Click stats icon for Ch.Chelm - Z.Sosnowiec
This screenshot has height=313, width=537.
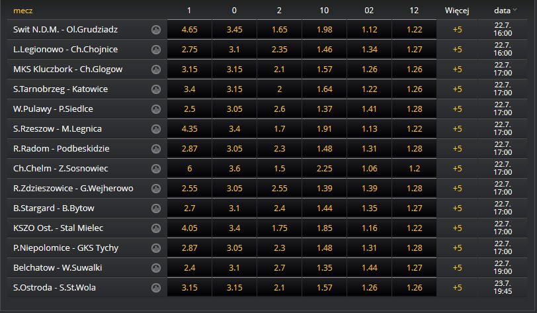156,169
